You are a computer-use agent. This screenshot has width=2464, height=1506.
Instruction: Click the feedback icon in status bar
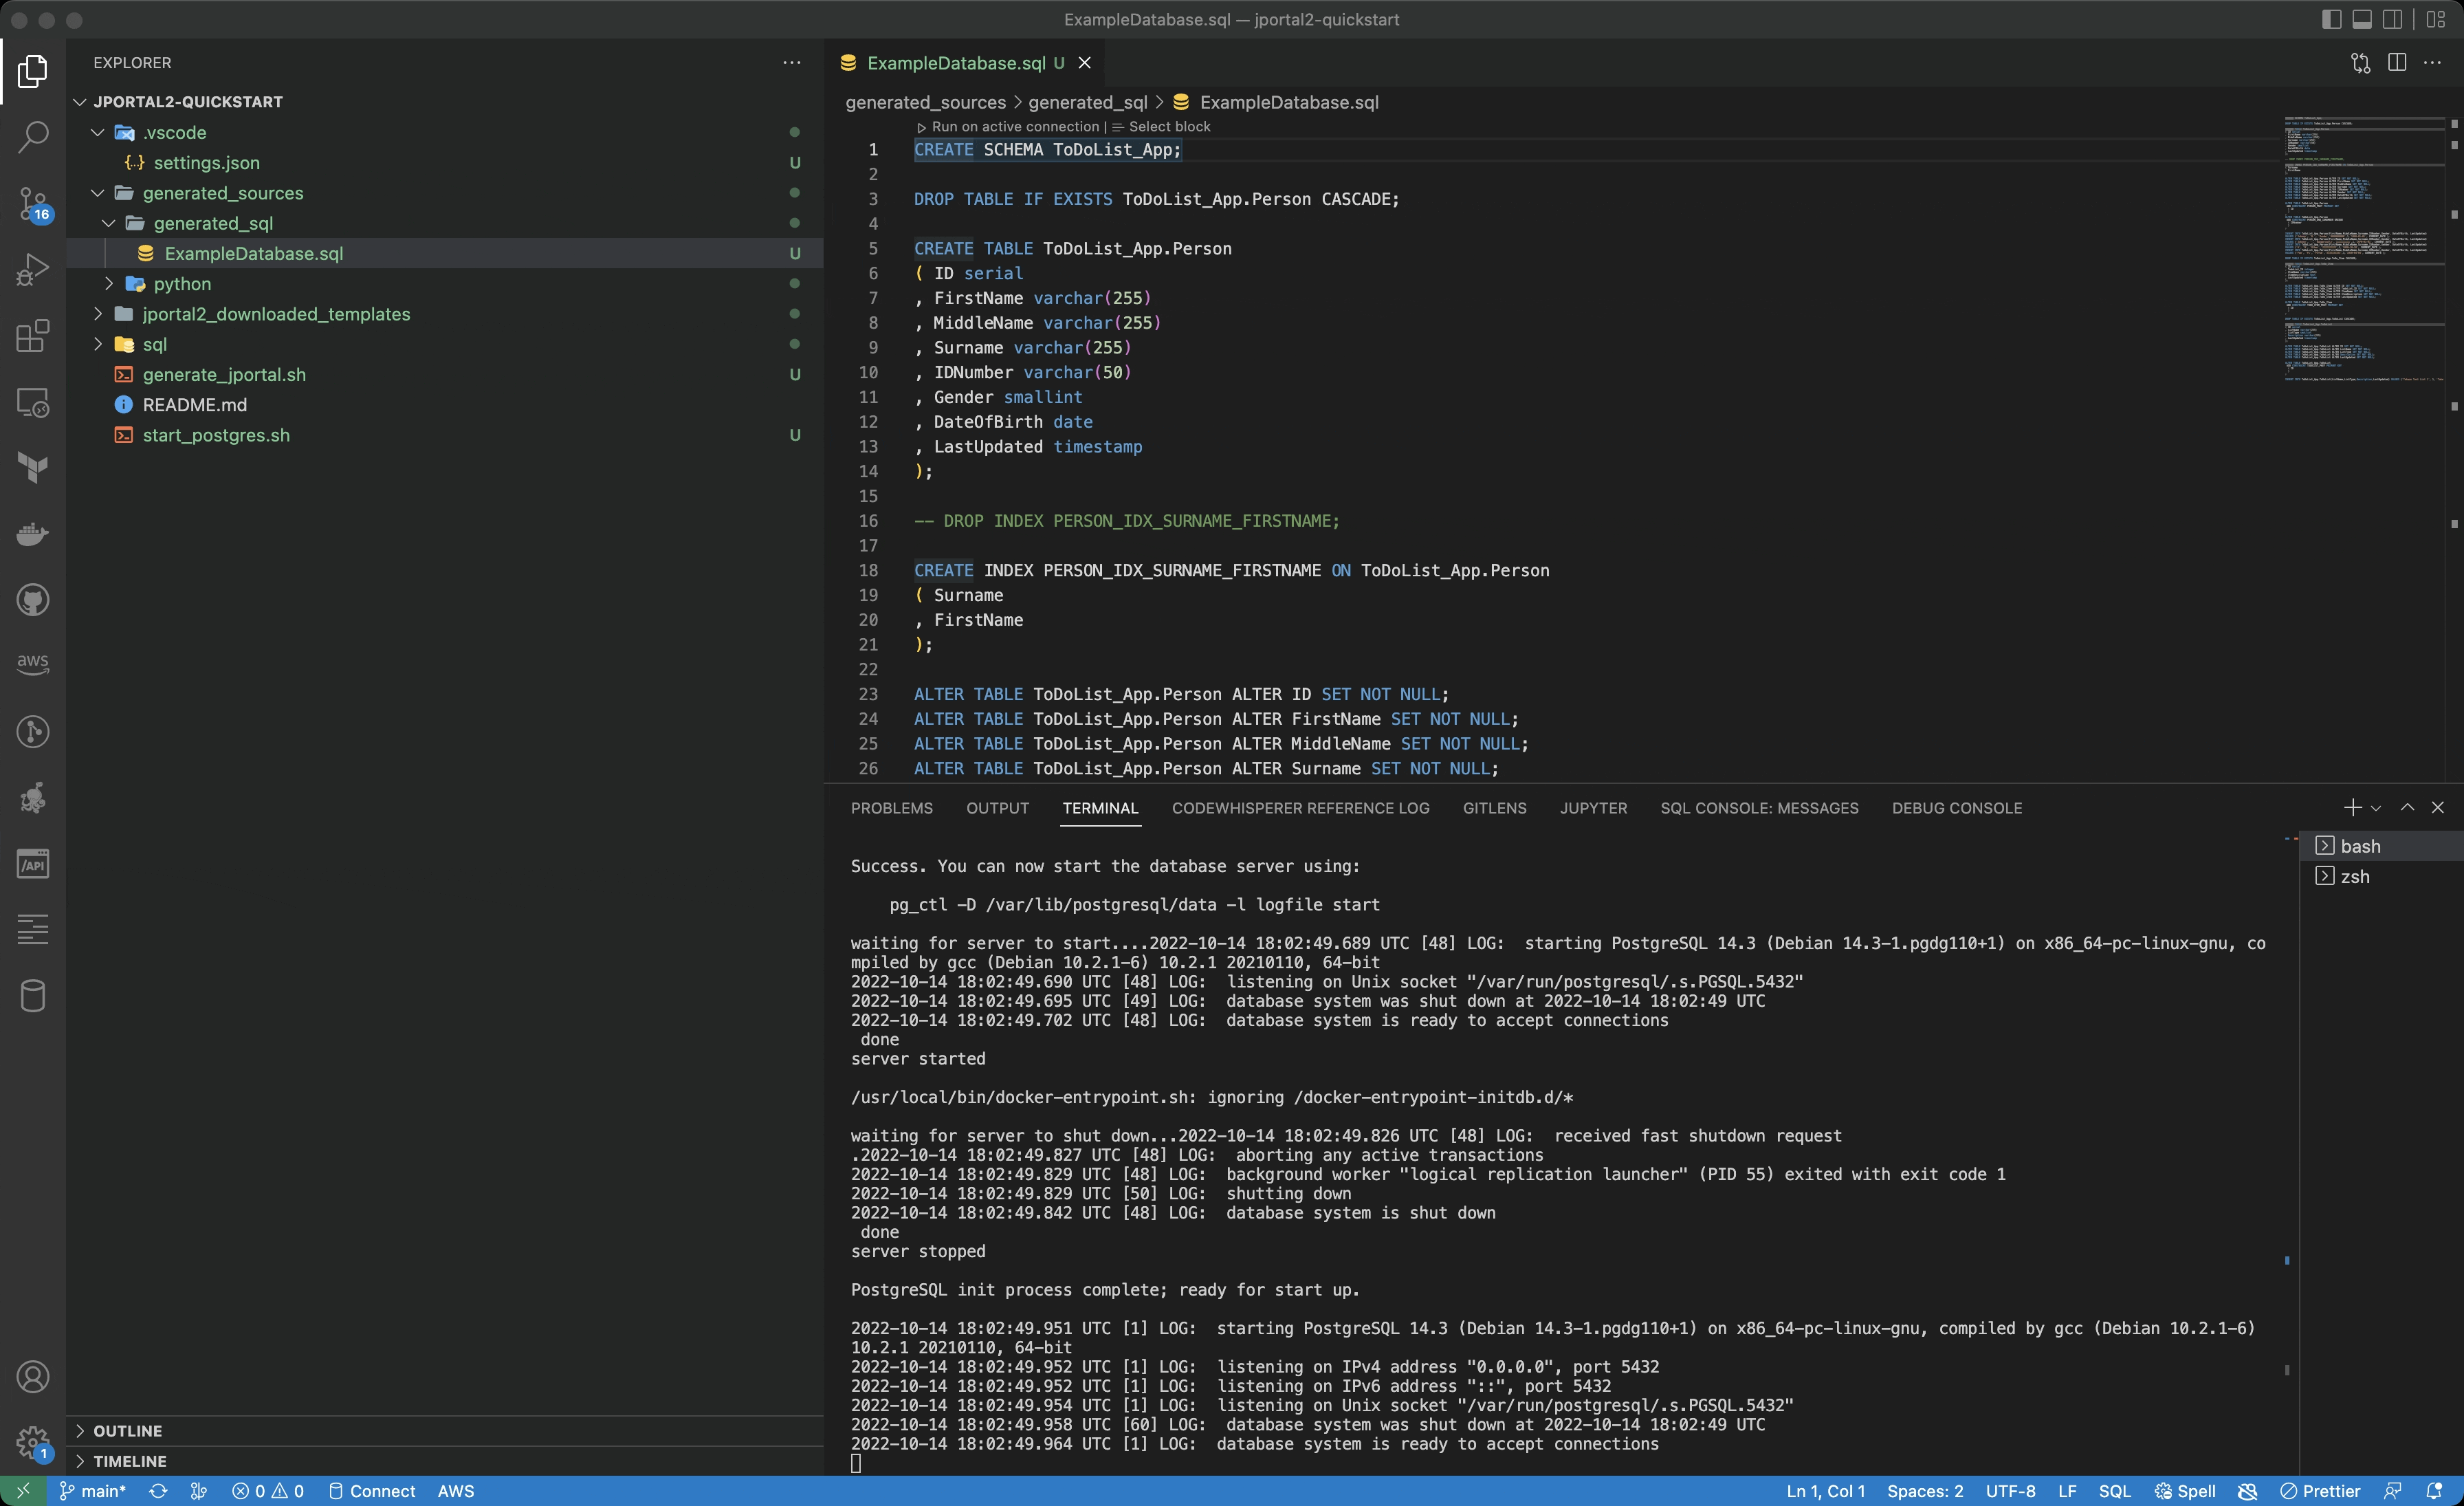tap(2393, 1491)
